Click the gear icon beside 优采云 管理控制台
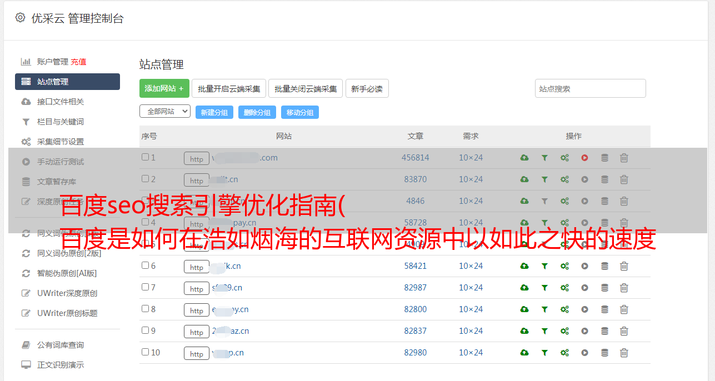The image size is (715, 381). [21, 18]
